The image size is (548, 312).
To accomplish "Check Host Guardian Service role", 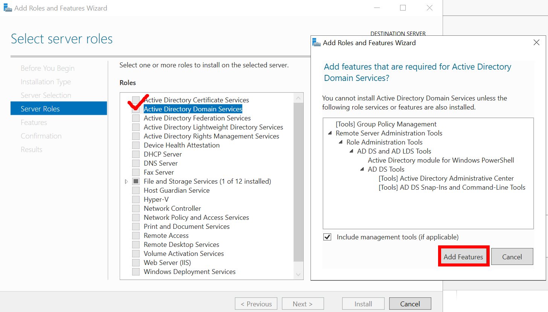I will [x=136, y=190].
